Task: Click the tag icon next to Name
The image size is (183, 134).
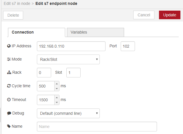Action: coord(9,126)
